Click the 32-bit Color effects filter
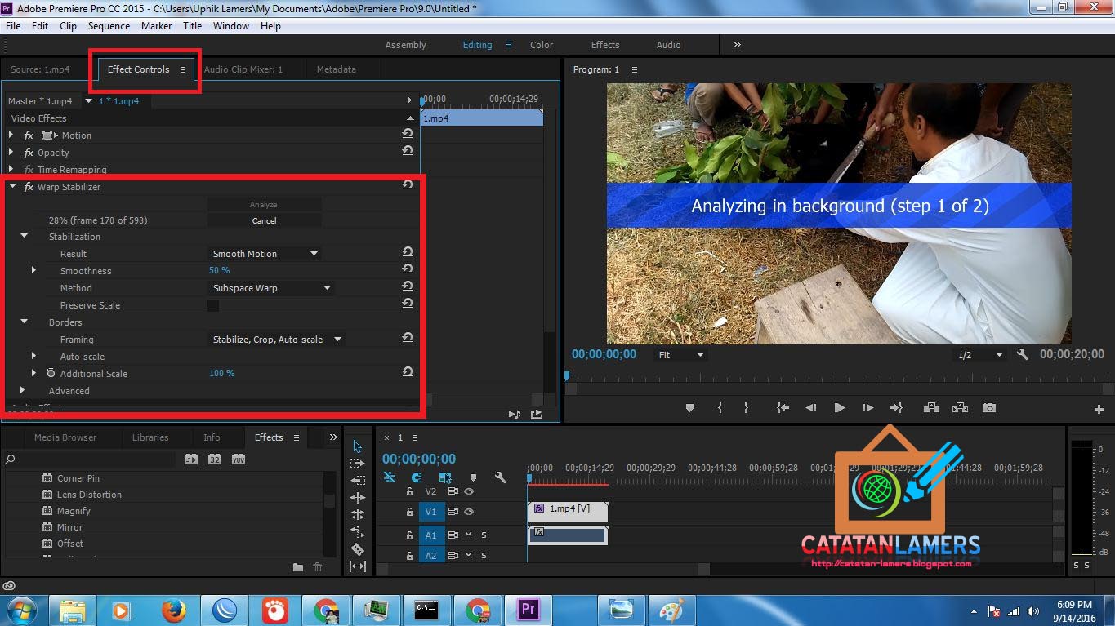Image resolution: width=1115 pixels, height=626 pixels. 215,460
